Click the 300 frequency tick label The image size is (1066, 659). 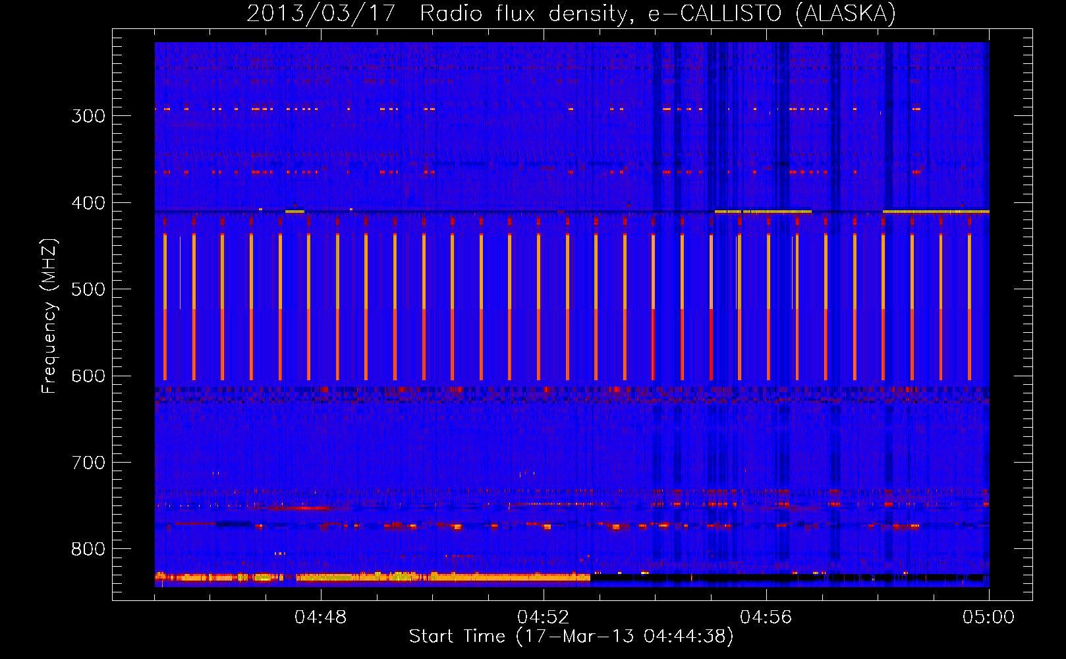[88, 116]
